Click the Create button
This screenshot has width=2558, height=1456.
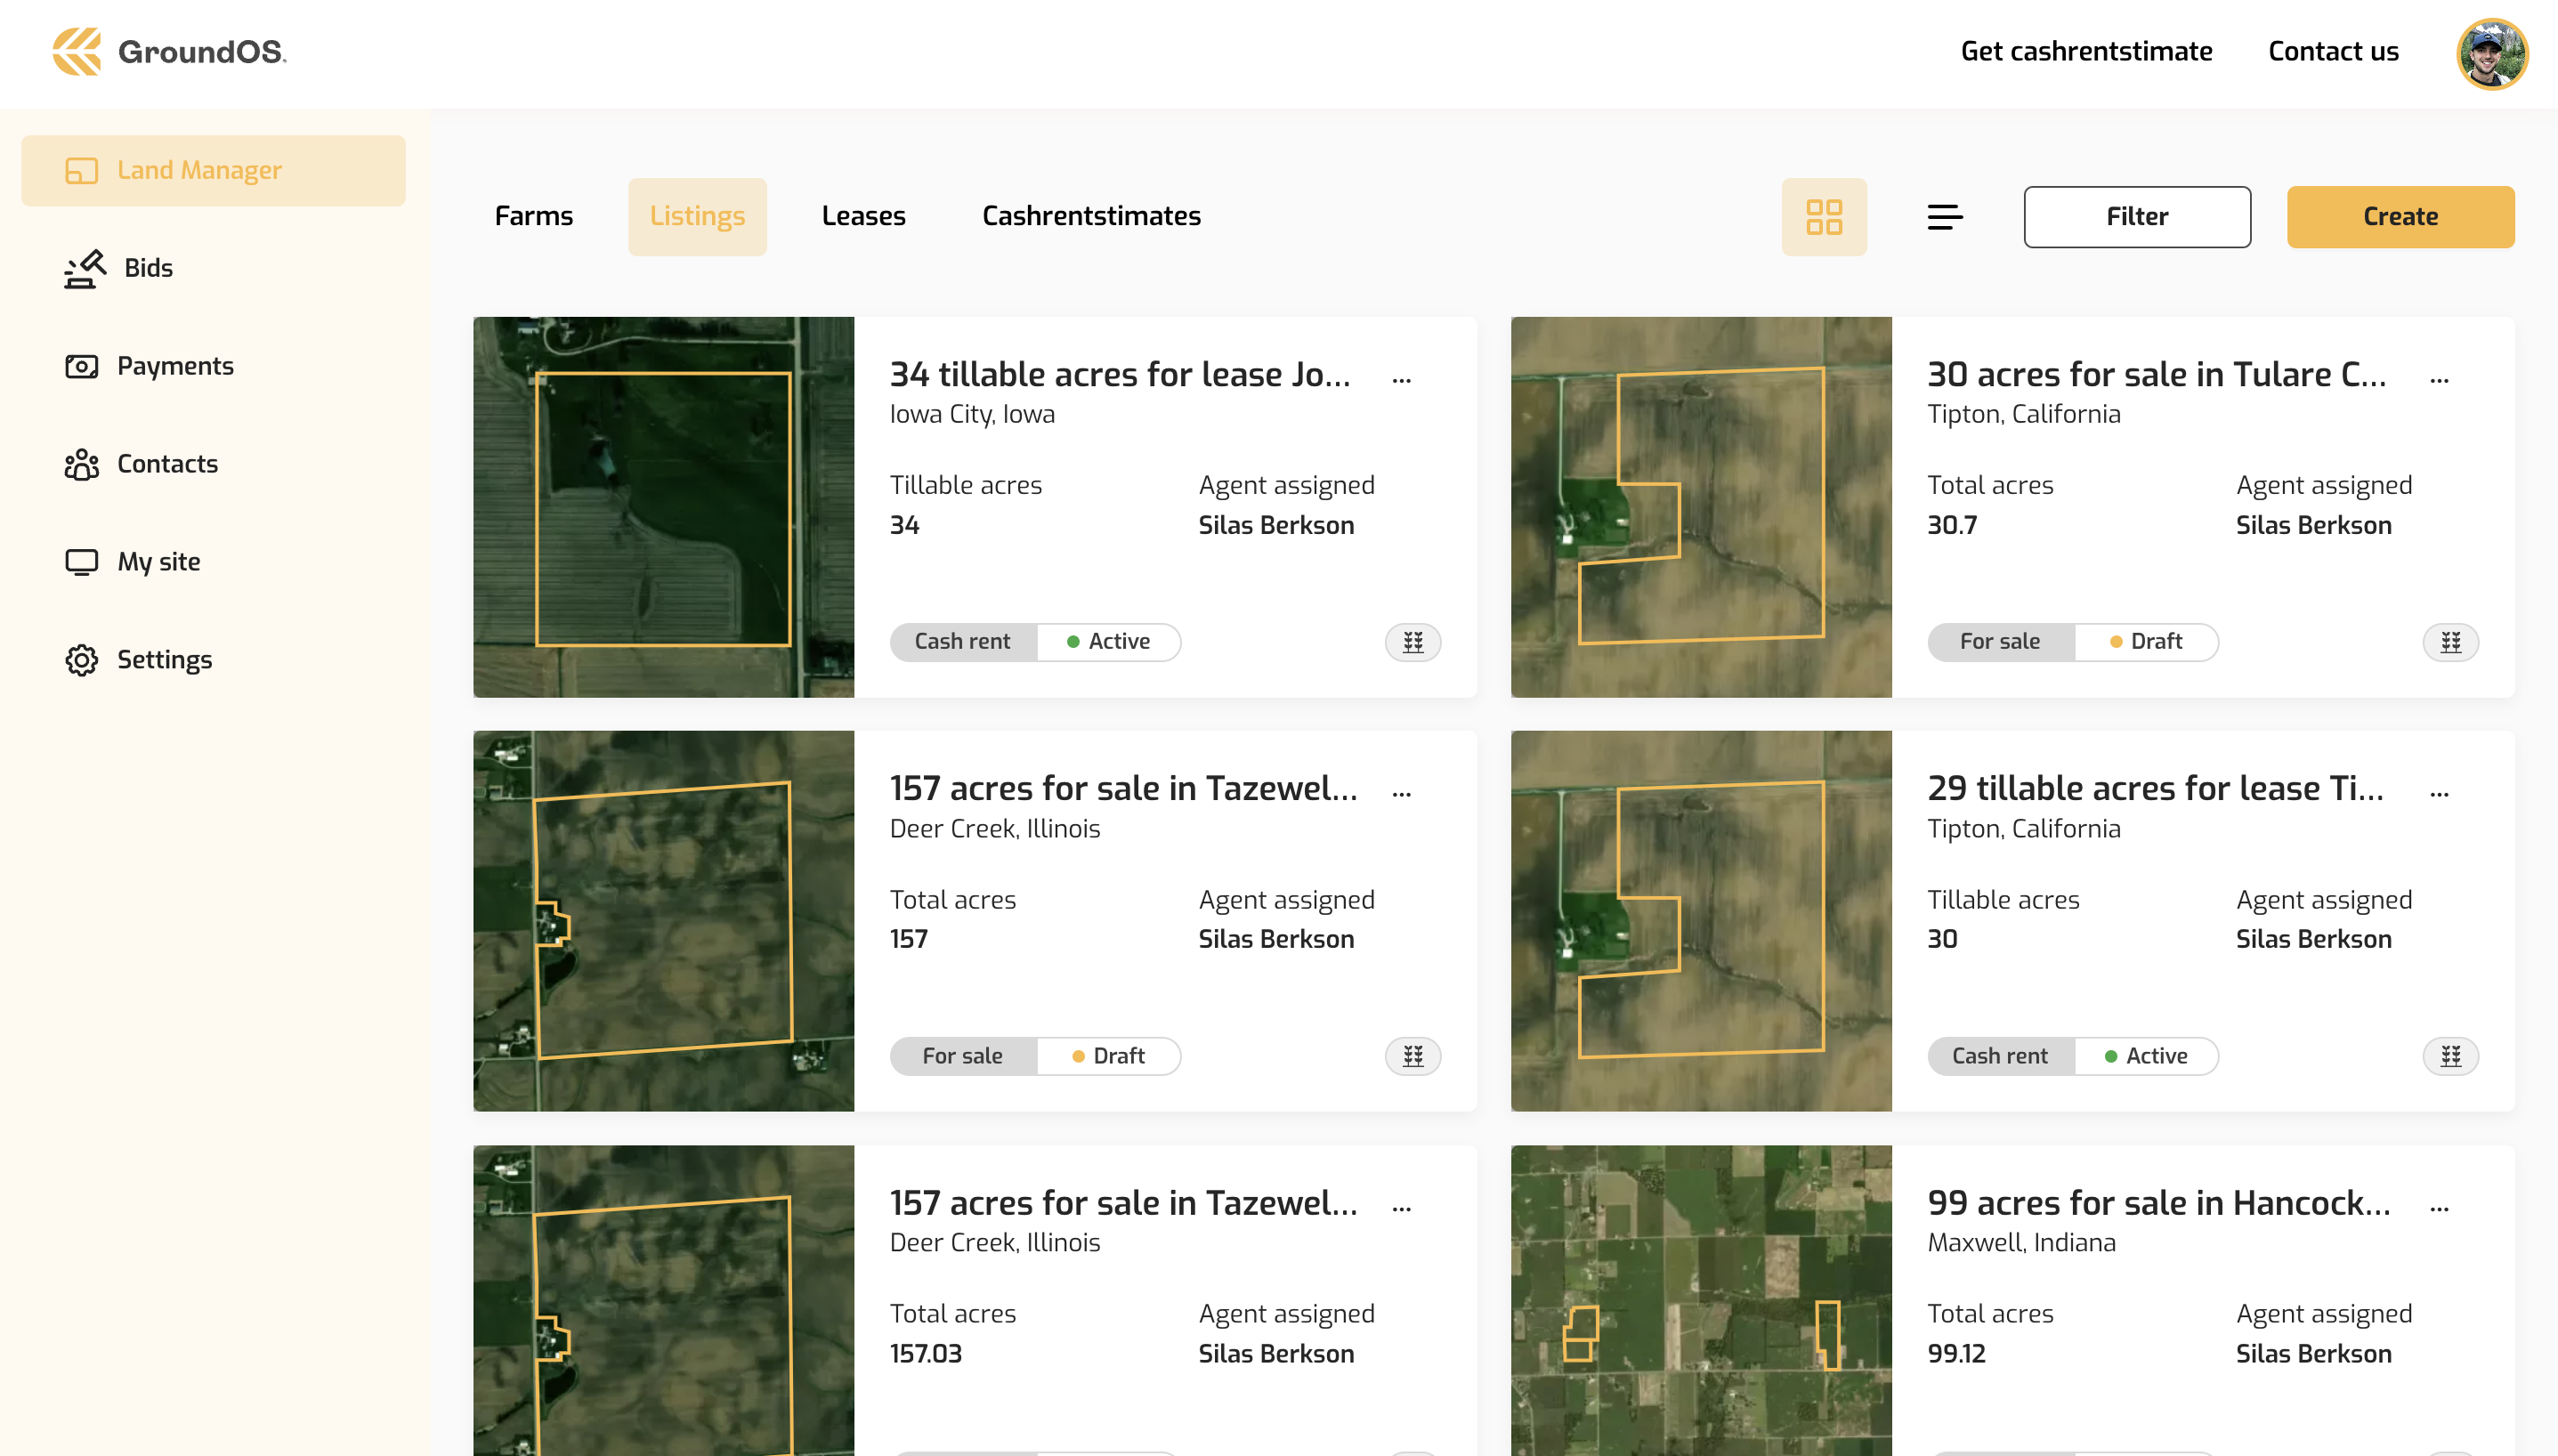point(2399,216)
